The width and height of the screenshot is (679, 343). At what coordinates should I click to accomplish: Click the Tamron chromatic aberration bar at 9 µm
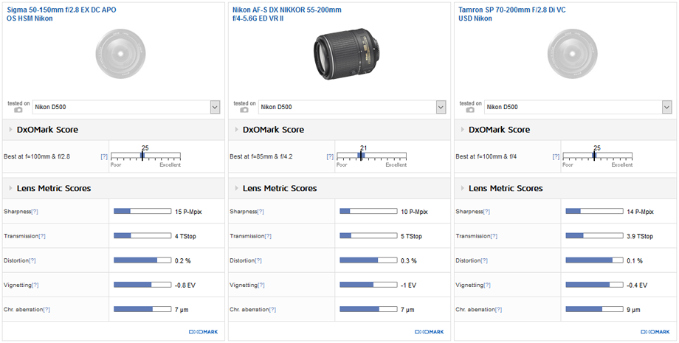(595, 309)
